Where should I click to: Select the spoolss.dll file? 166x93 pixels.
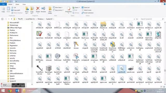point(122,69)
